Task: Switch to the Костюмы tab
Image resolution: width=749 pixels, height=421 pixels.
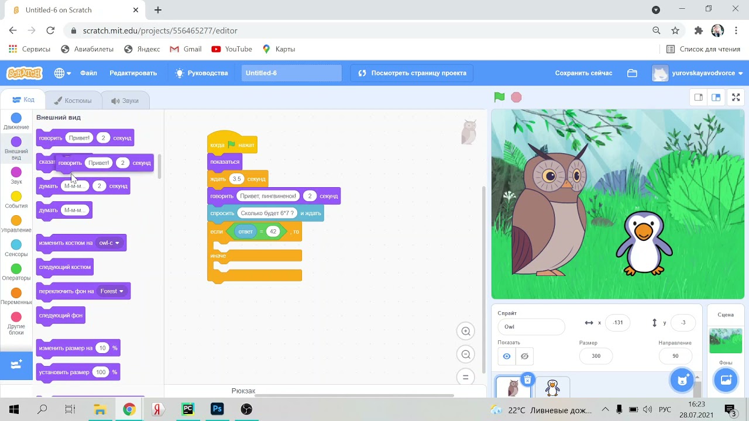Action: click(73, 101)
